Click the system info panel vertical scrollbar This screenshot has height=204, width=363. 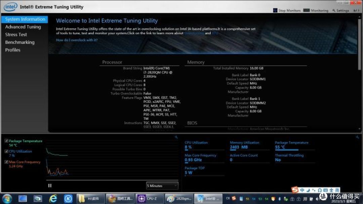click(x=360, y=44)
